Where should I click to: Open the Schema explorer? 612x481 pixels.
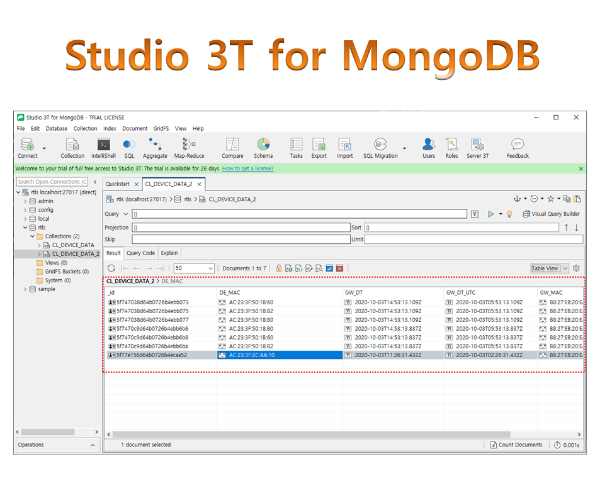(263, 144)
